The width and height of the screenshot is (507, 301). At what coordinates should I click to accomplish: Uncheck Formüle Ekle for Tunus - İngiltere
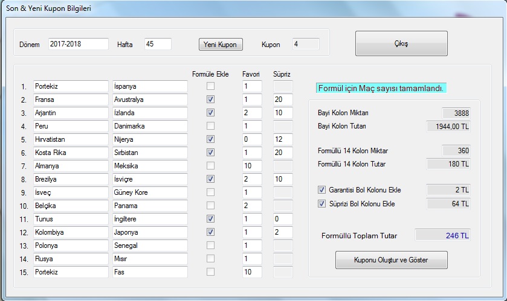tap(210, 219)
